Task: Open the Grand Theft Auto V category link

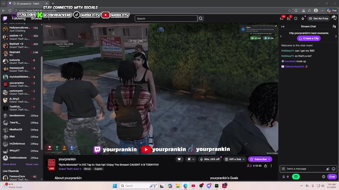Action: pyautogui.click(x=70, y=169)
